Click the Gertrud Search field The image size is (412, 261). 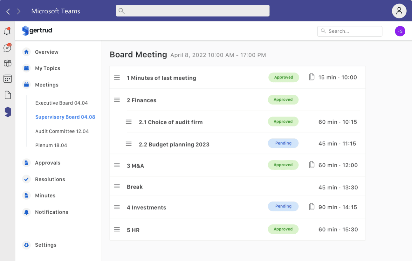(350, 31)
